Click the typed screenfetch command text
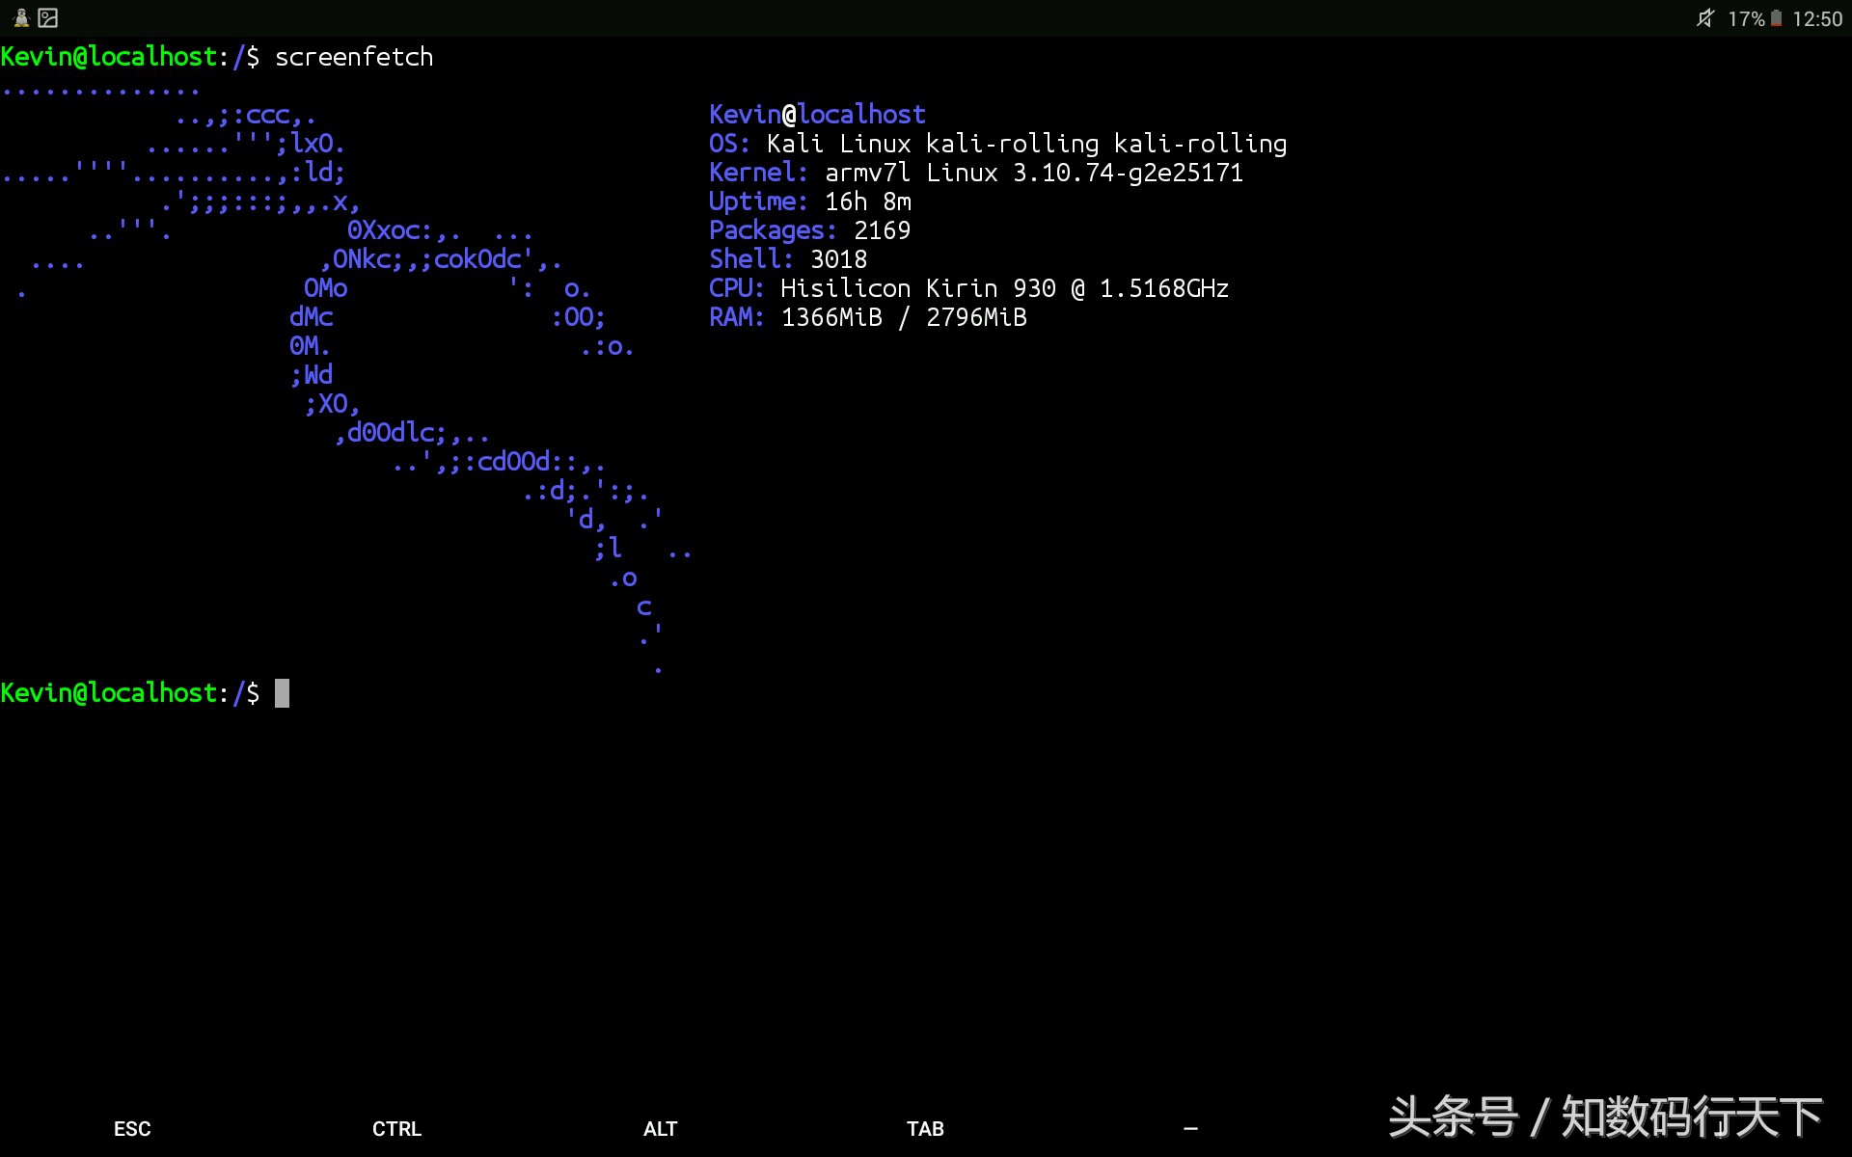Viewport: 1852px width, 1157px height. [353, 57]
